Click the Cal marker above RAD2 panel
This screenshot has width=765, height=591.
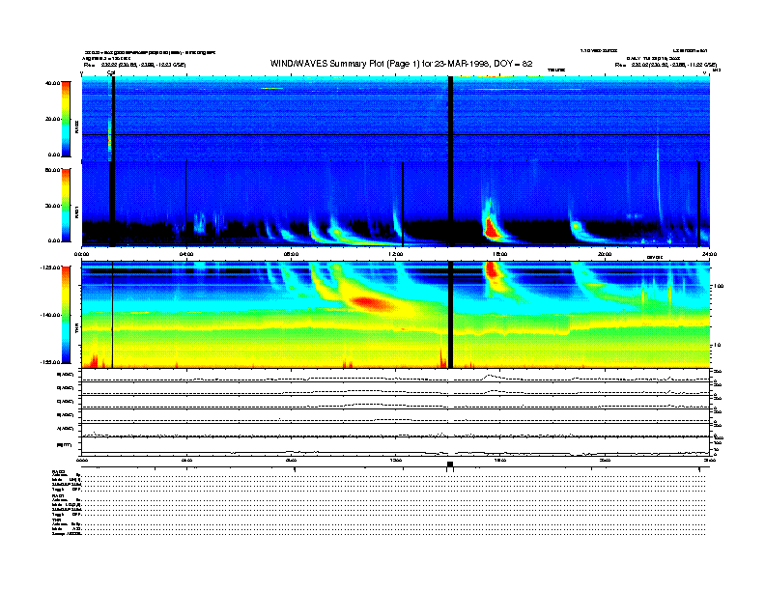click(111, 73)
